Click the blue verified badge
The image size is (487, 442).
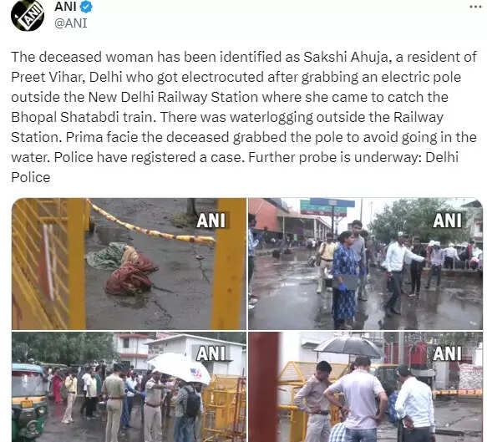click(x=86, y=7)
